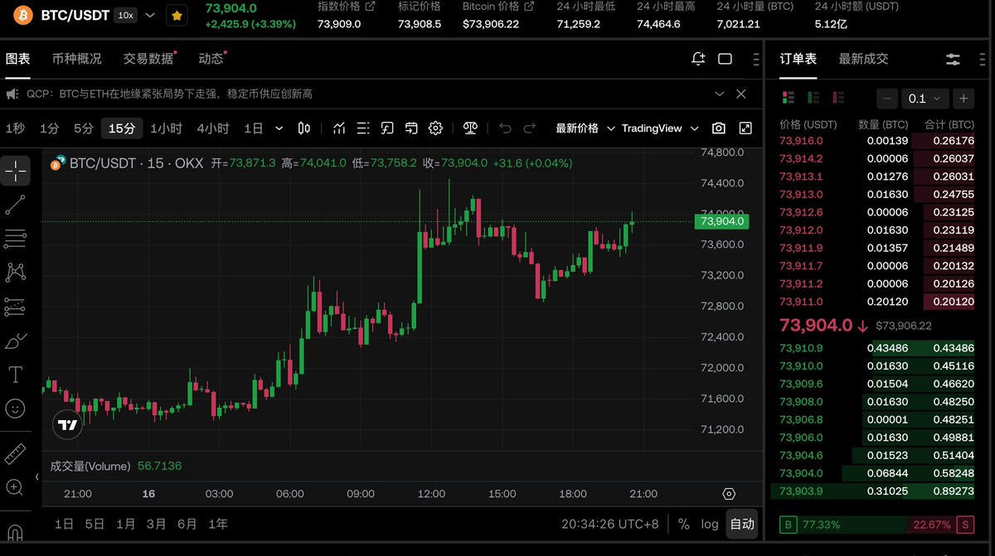995x556 pixels.
Task: Open order book filter settings icon
Action: pyautogui.click(x=953, y=59)
